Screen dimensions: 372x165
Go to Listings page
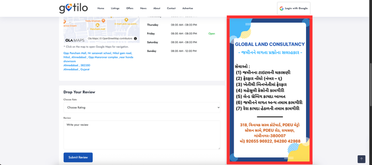(x=115, y=8)
